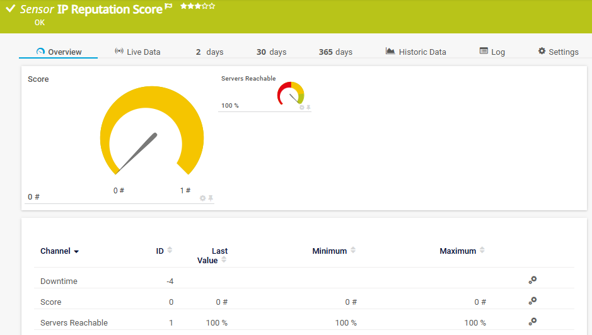Image resolution: width=592 pixels, height=335 pixels.
Task: Click the small Servers Reachable gauge
Action: tap(291, 93)
